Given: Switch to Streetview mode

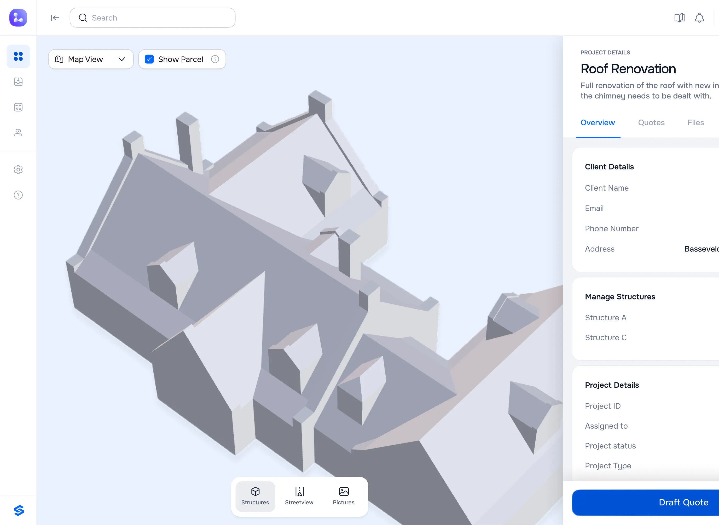Looking at the screenshot, I should [x=299, y=496].
